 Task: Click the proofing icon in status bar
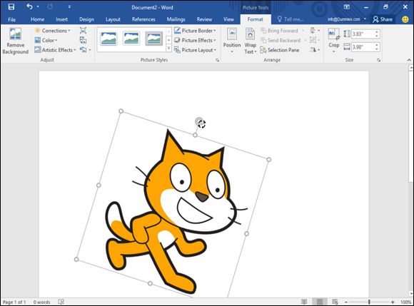point(61,302)
